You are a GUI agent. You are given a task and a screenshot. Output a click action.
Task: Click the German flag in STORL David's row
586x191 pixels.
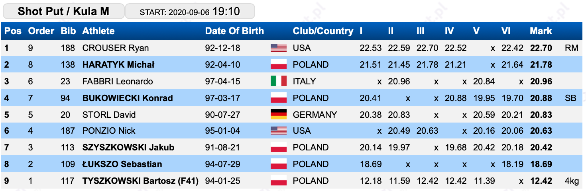pyautogui.click(x=279, y=115)
